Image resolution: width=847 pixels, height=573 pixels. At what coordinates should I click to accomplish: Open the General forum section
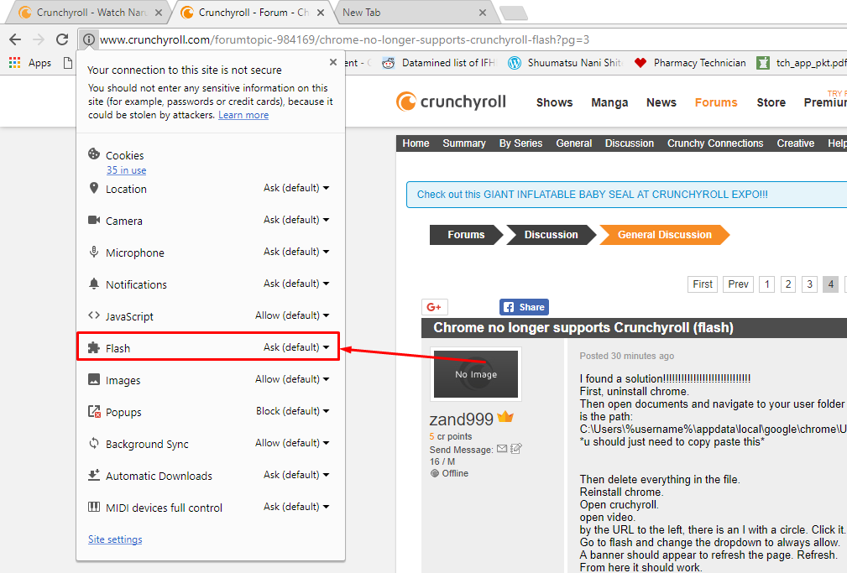(573, 143)
